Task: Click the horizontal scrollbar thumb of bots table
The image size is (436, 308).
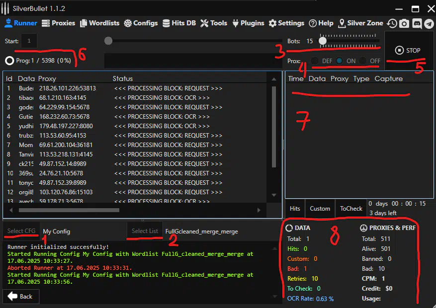Action: click(69, 210)
